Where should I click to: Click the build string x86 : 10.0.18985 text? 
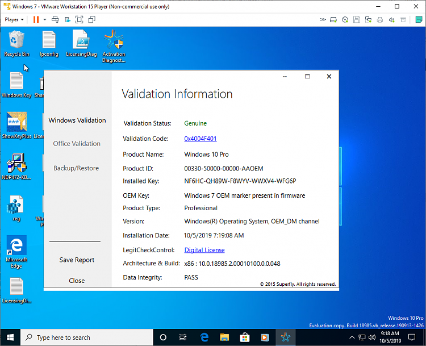(232, 264)
